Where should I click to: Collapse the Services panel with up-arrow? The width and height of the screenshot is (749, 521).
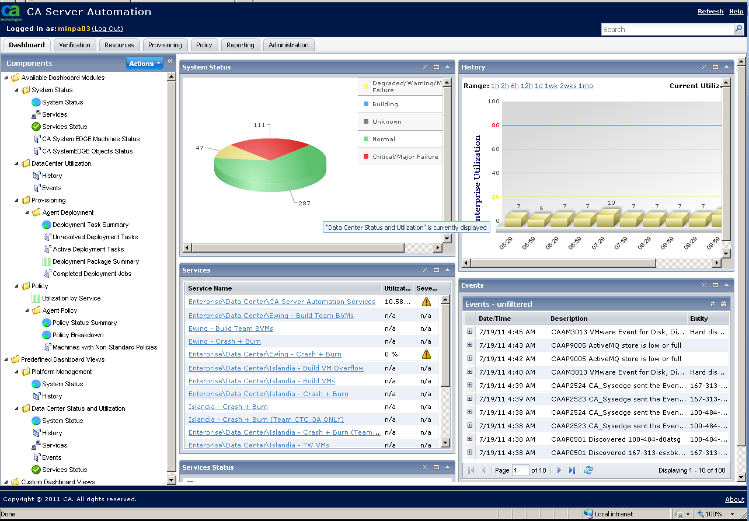pyautogui.click(x=447, y=270)
